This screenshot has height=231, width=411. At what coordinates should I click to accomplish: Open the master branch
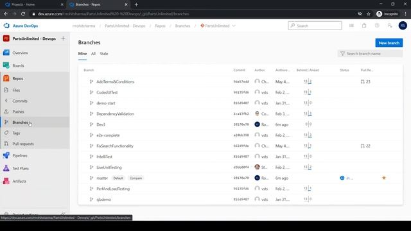(102, 178)
